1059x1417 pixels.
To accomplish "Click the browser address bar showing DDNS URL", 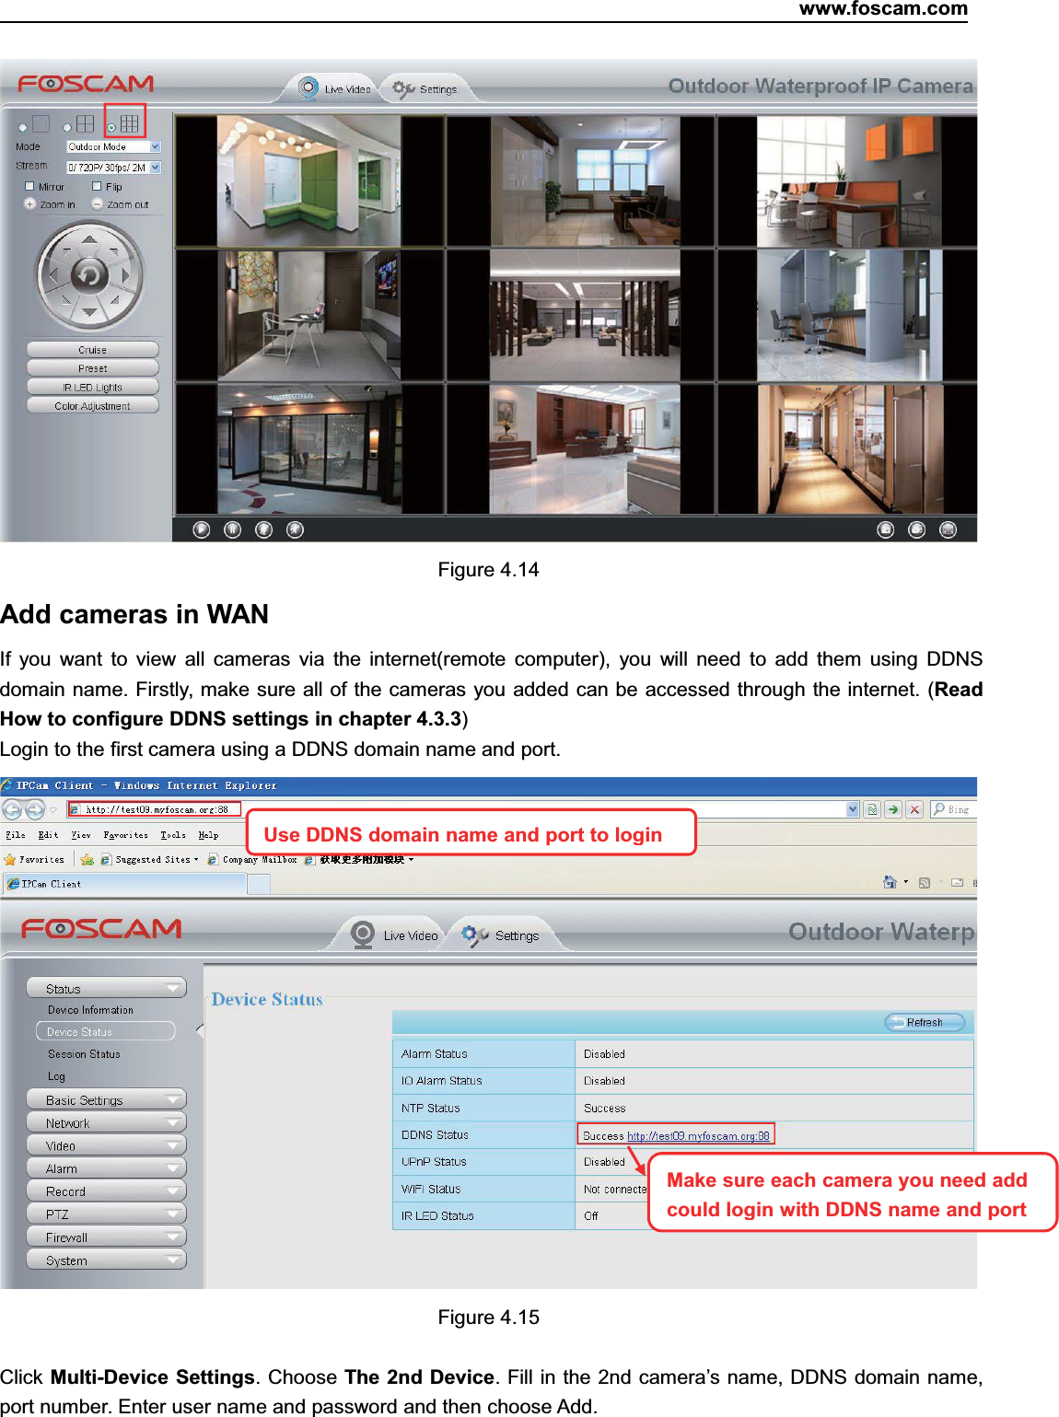I will [x=152, y=808].
